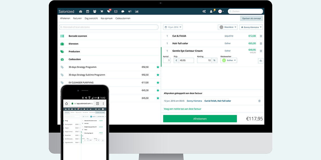Click the Korting discount input showing 10
The width and height of the screenshot is (321, 160).
point(205,61)
